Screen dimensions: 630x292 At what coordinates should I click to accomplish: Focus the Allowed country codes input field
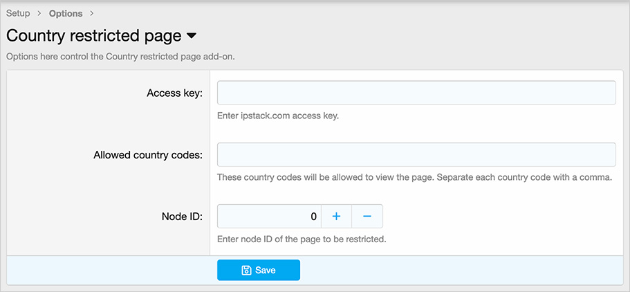[416, 154]
